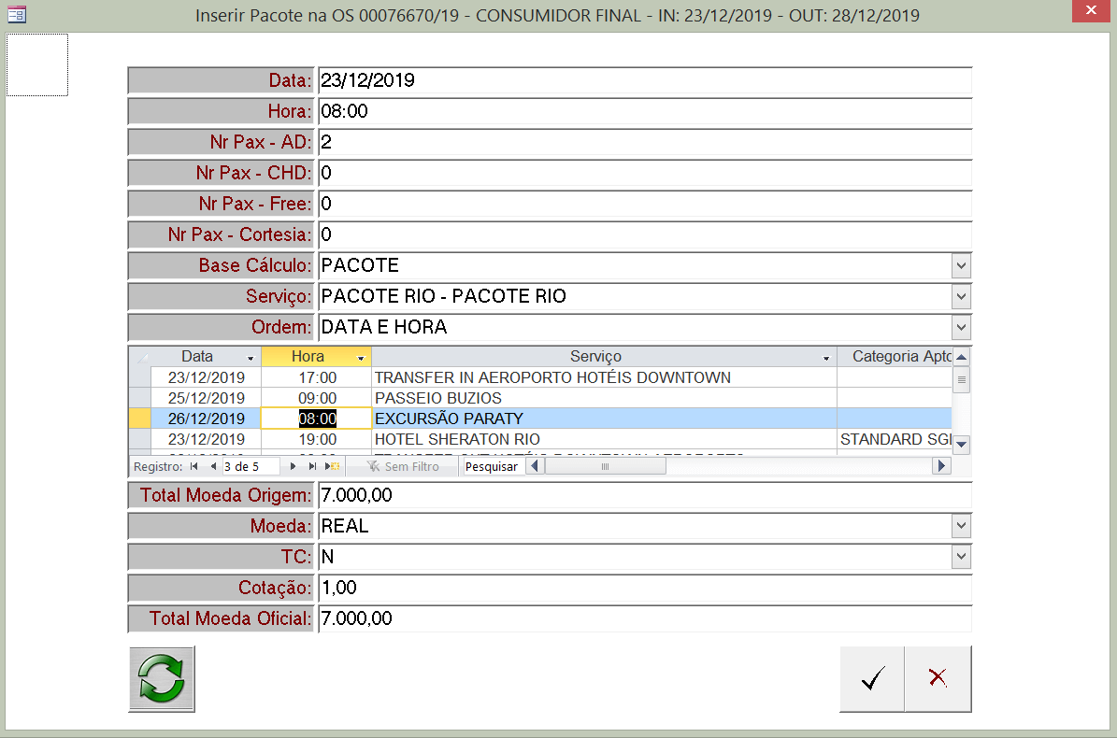Go to the first record in navigator
Screen dimensions: 1117x738
pos(194,466)
